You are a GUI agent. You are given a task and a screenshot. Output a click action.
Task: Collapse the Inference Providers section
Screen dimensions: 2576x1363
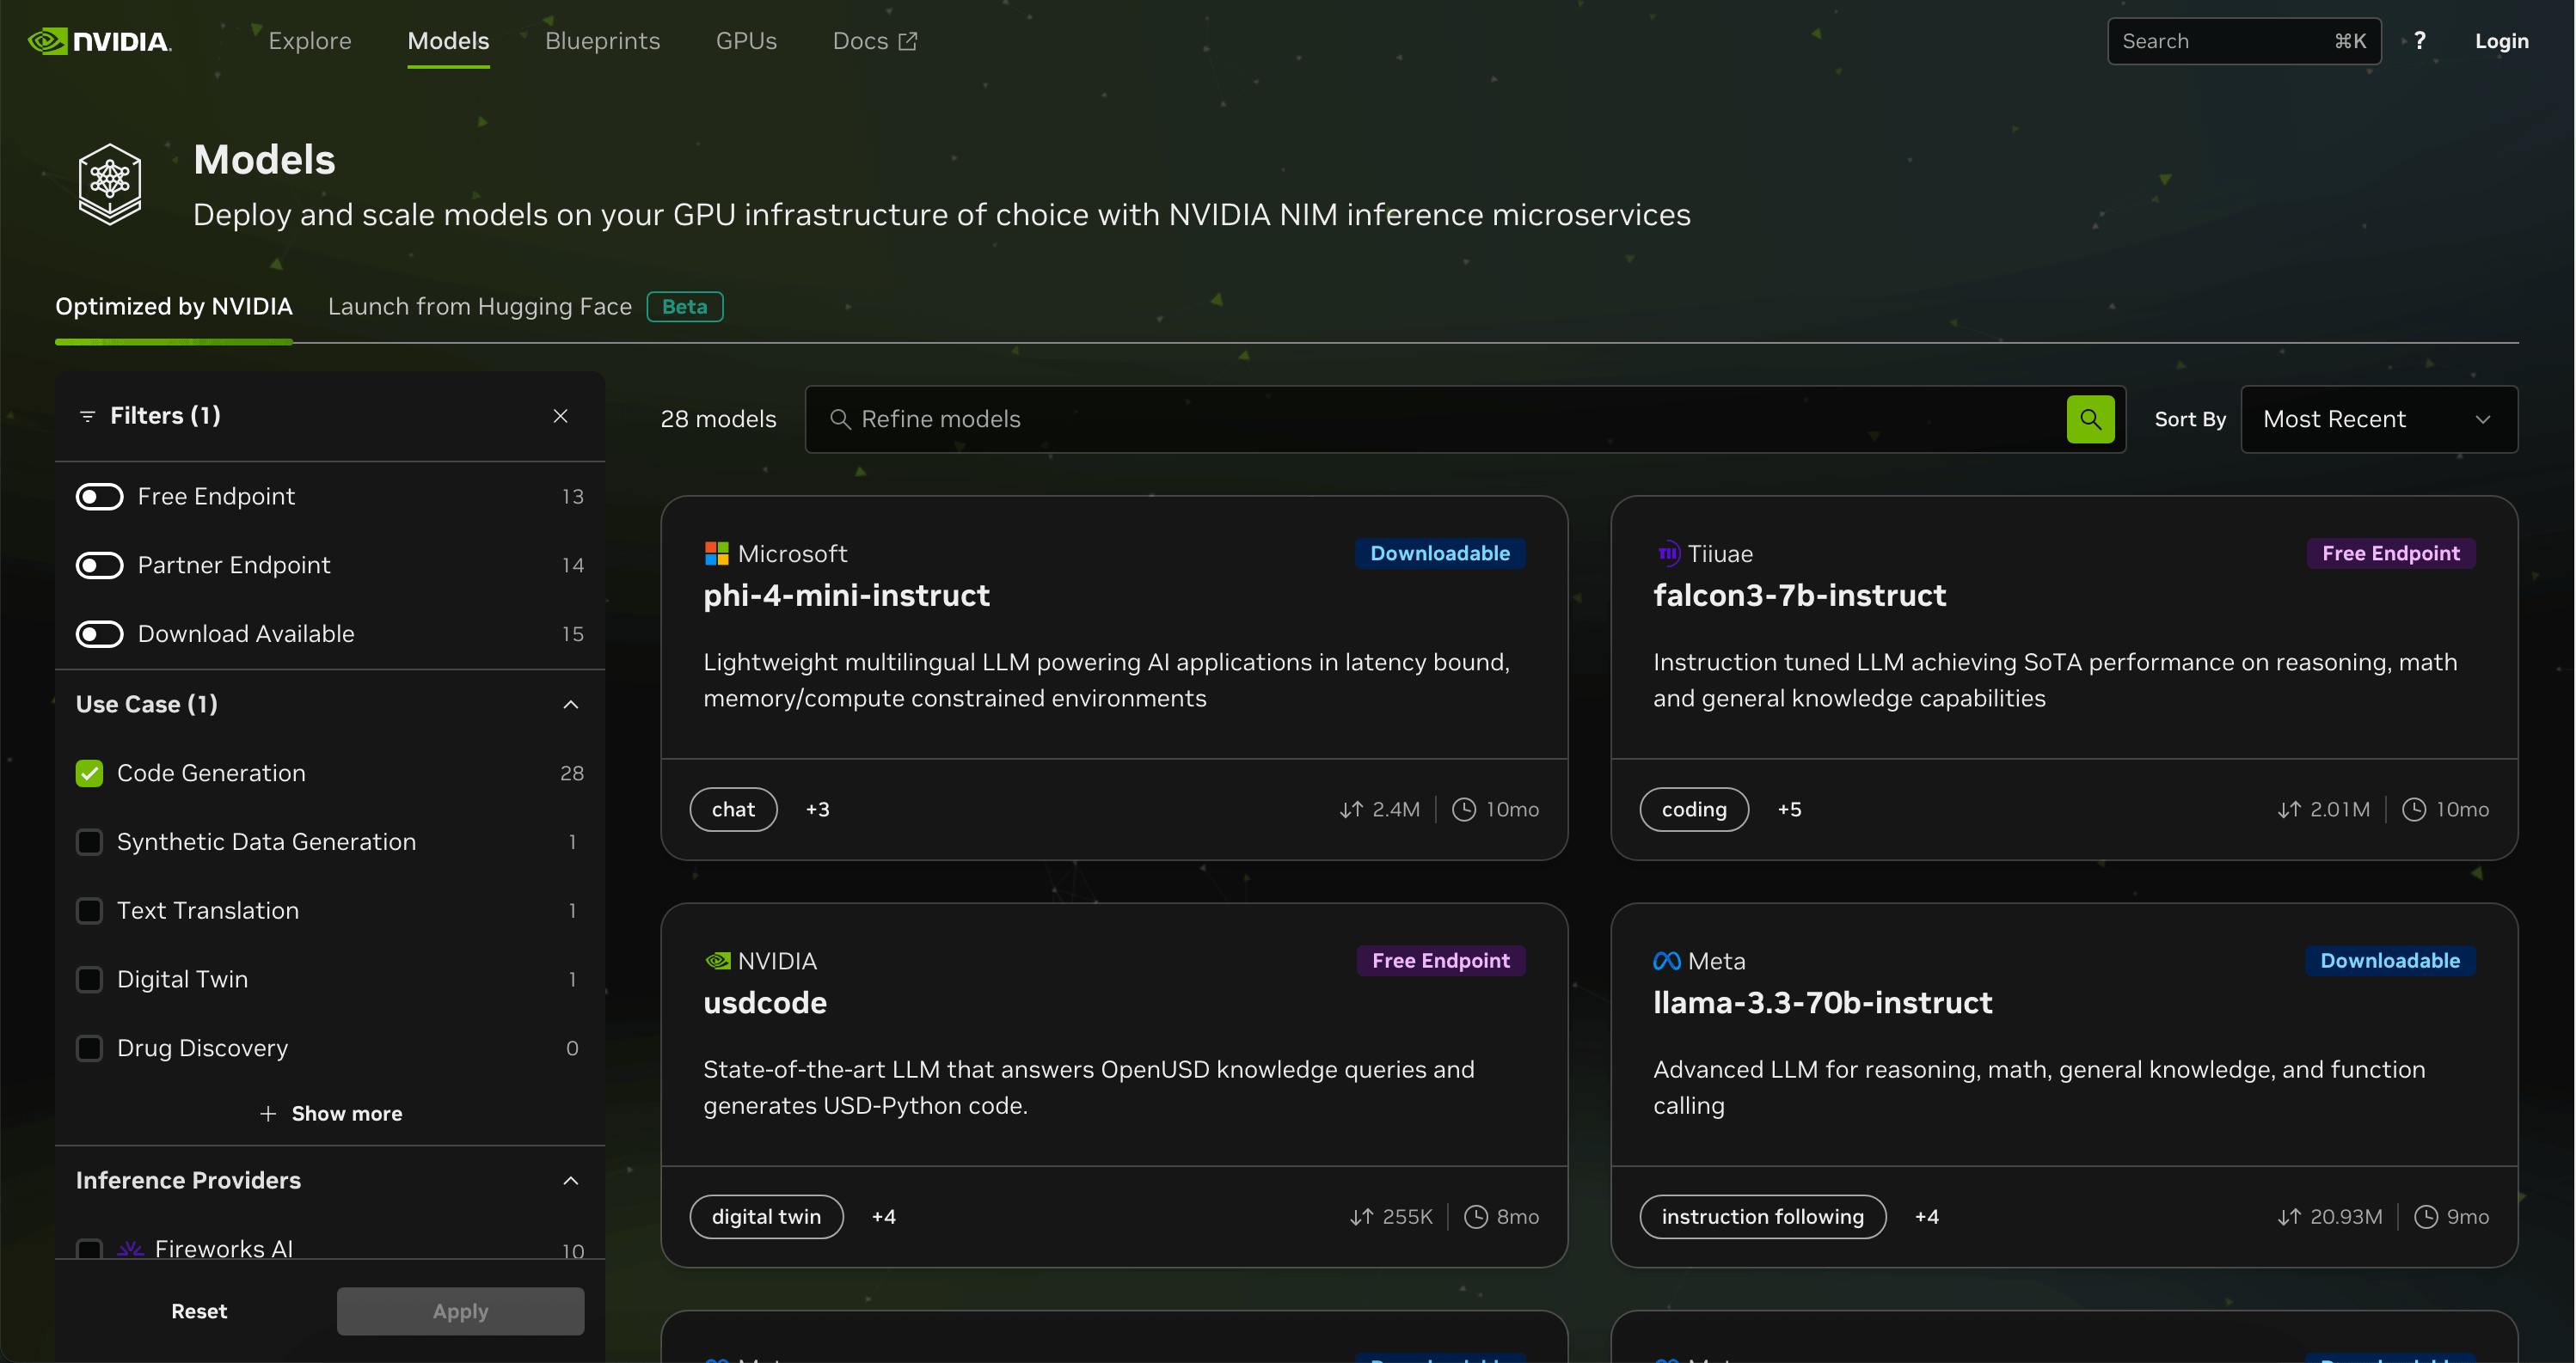click(570, 1180)
